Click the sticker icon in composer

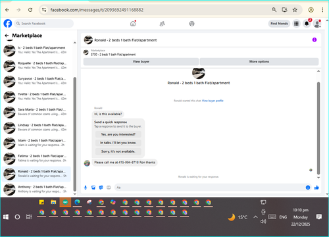click(x=101, y=188)
